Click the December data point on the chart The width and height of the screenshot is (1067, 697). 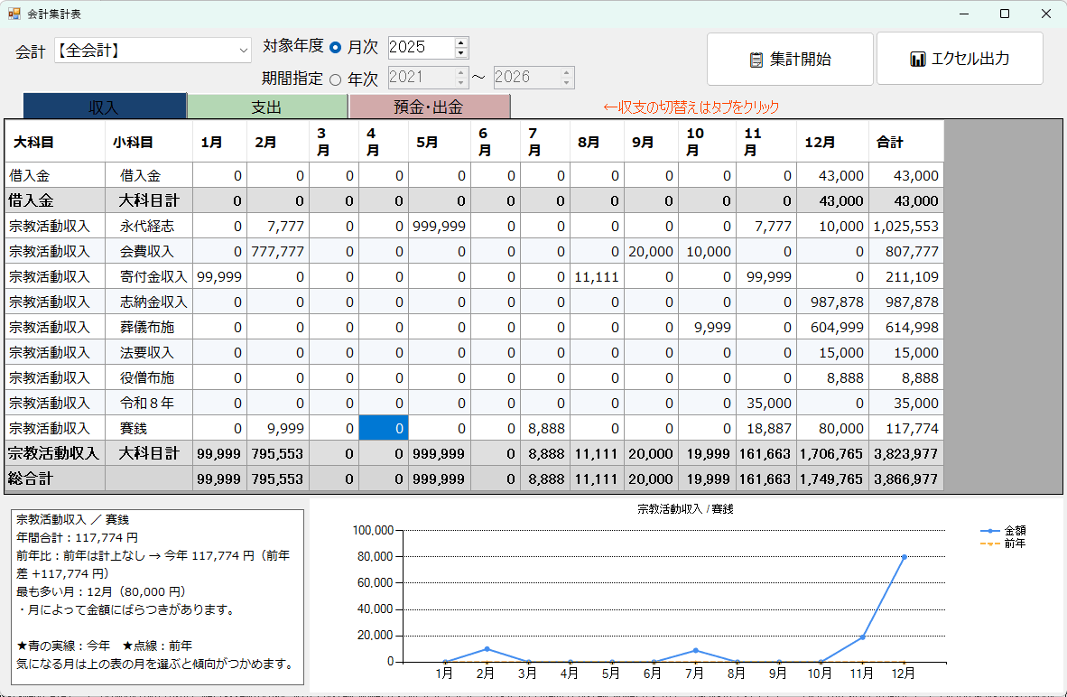coord(904,557)
